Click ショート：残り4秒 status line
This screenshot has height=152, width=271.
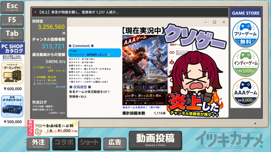(45, 80)
